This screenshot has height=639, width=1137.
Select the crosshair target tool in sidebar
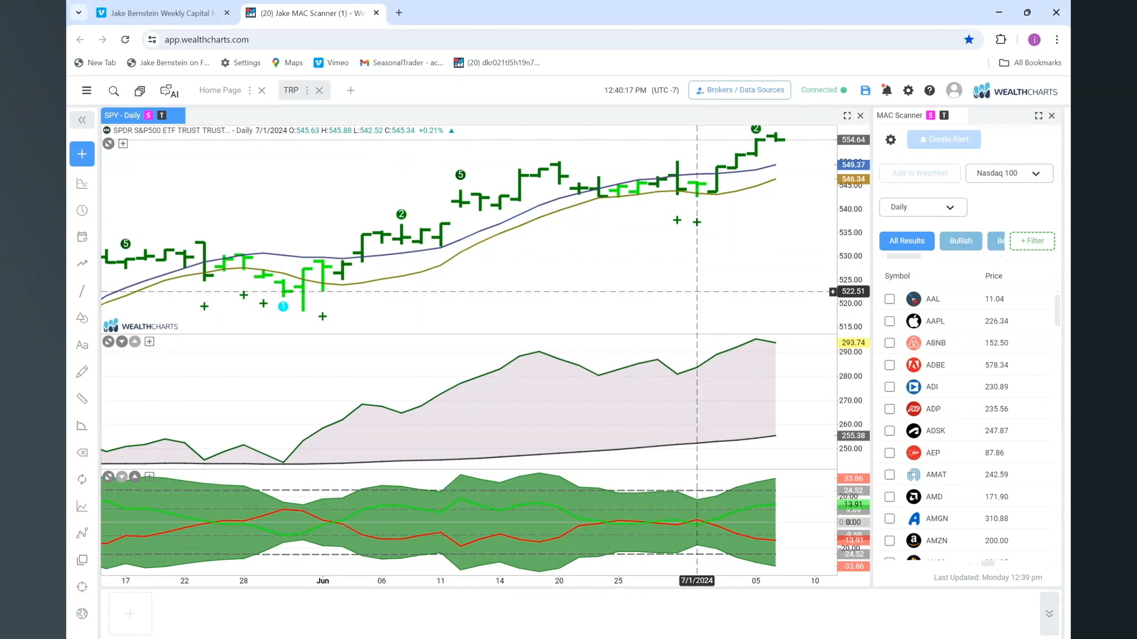(x=82, y=587)
